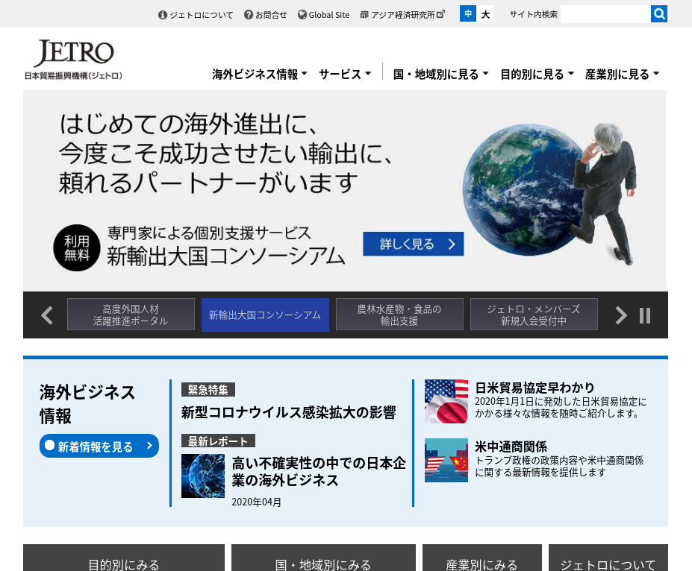692x571 pixels.
Task: Click the 海外ビジネス情報 section heading
Action: [87, 403]
